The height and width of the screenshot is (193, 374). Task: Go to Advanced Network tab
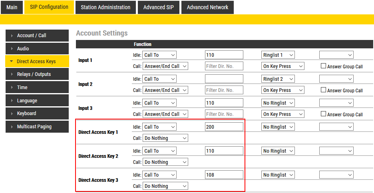click(x=207, y=7)
